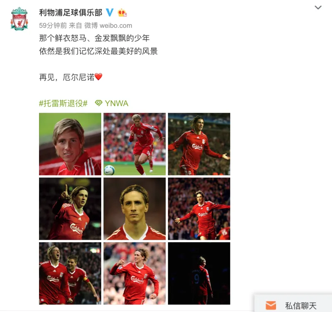Open the #托雷斯退役# hashtag topic
This screenshot has height=312, width=332.
click(63, 103)
